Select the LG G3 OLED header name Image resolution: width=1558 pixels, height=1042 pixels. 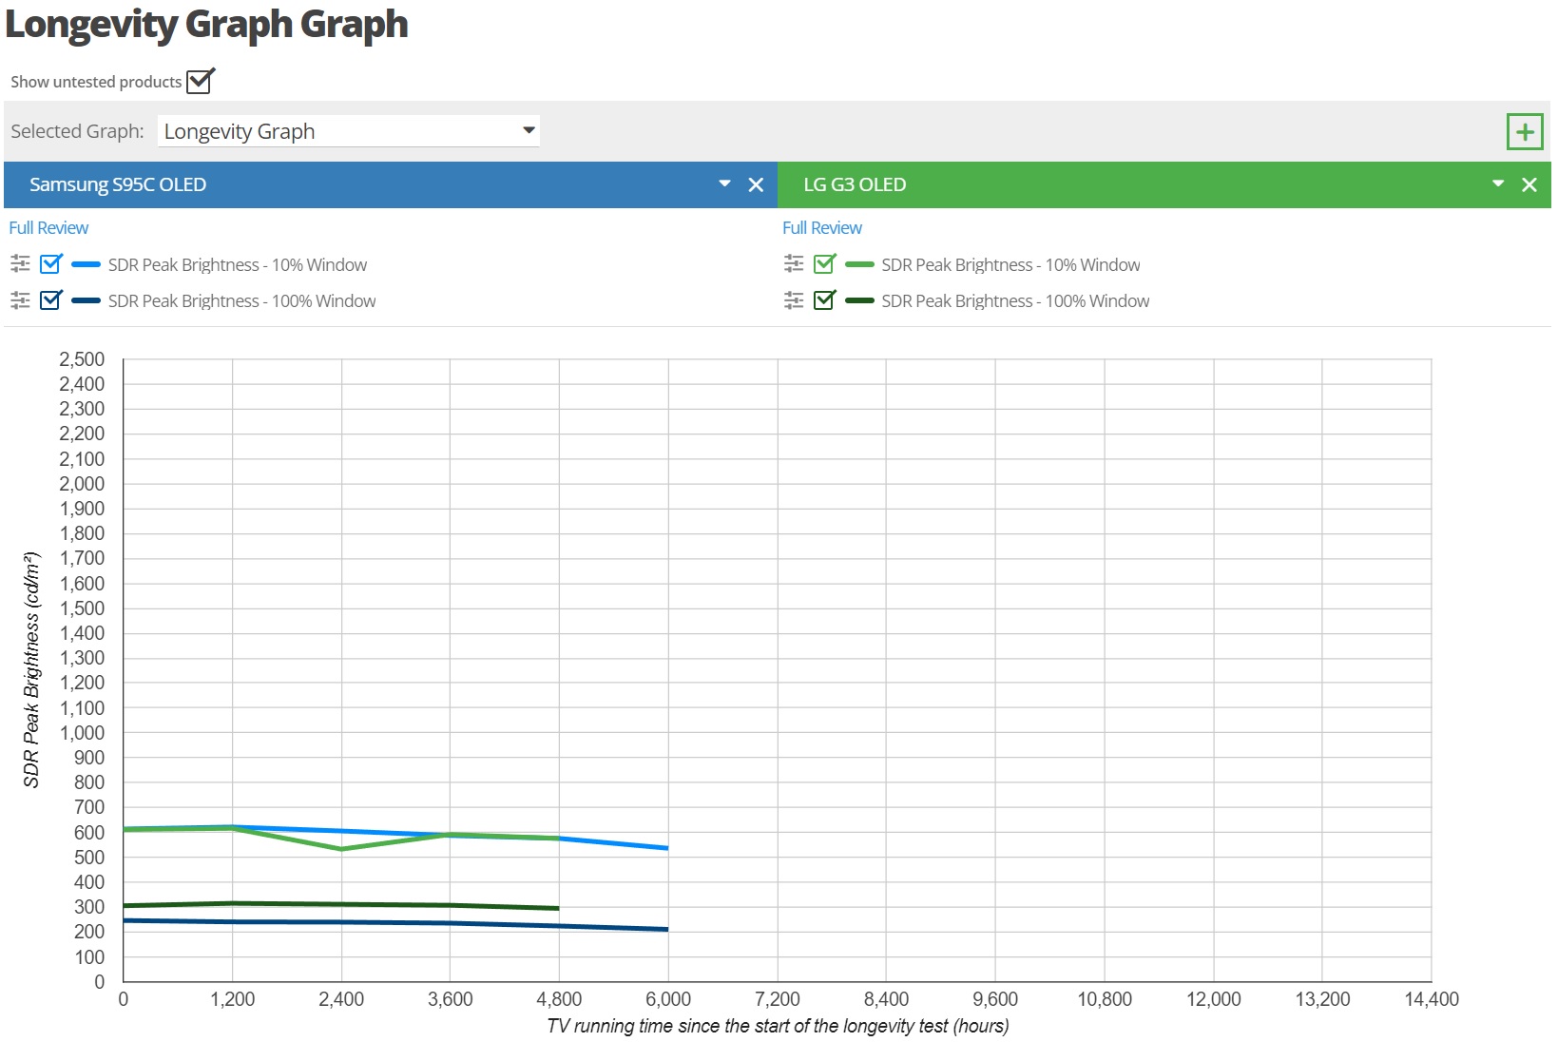(855, 184)
